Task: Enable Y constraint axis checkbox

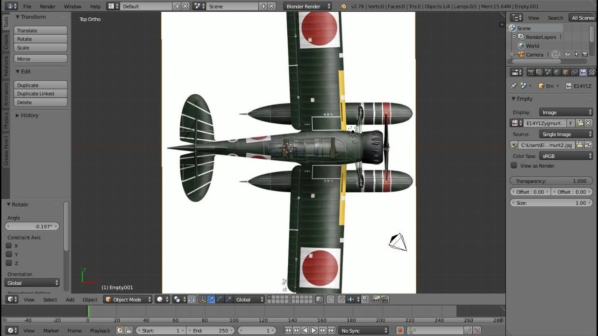Action: pos(9,254)
